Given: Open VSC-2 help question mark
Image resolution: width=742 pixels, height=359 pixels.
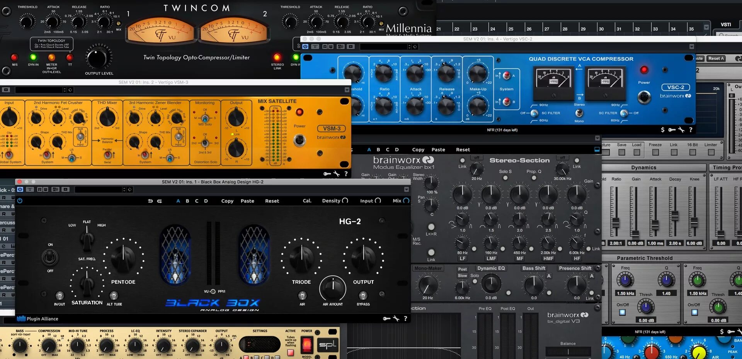Looking at the screenshot, I should pyautogui.click(x=691, y=130).
